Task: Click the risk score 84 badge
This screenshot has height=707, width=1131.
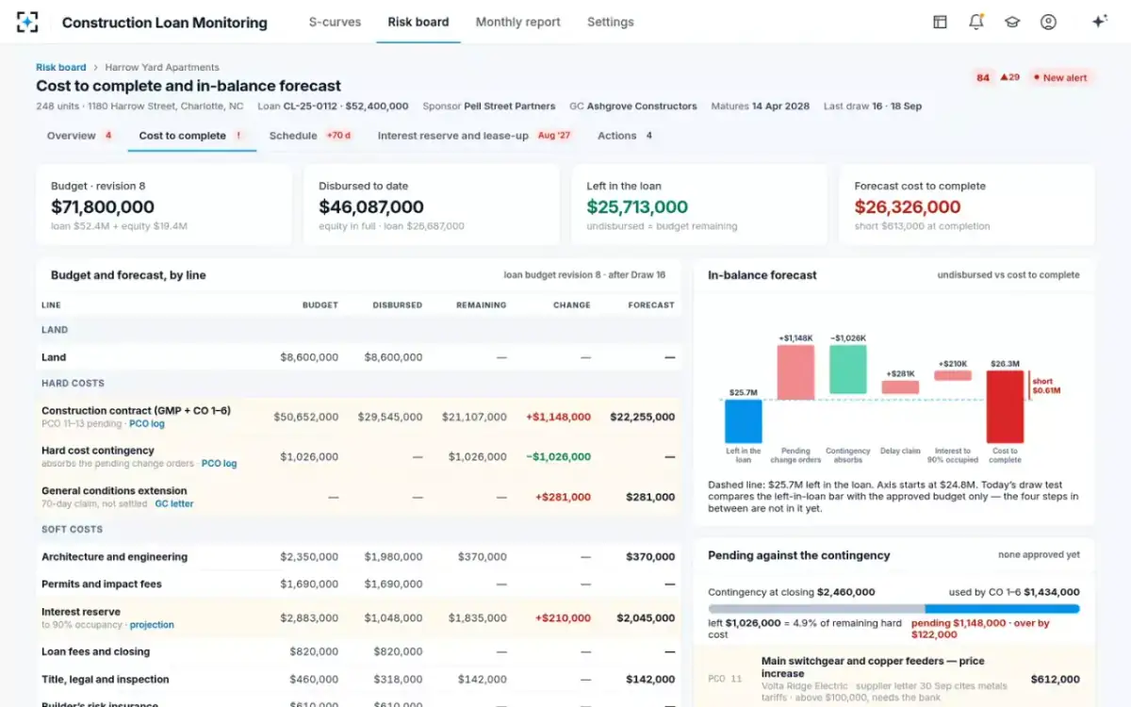Action: pos(983,77)
